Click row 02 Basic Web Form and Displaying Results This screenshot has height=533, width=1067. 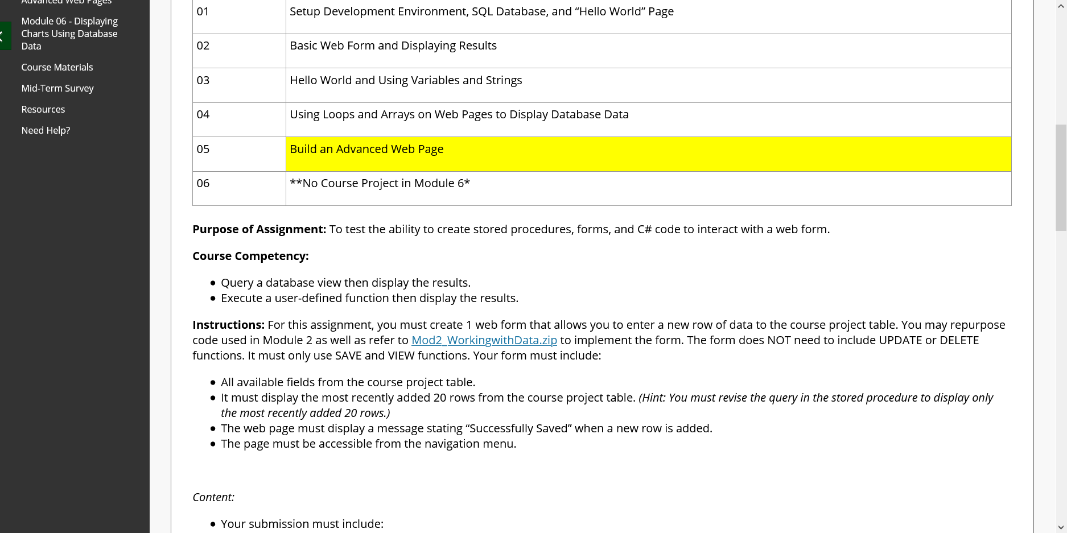coord(393,46)
